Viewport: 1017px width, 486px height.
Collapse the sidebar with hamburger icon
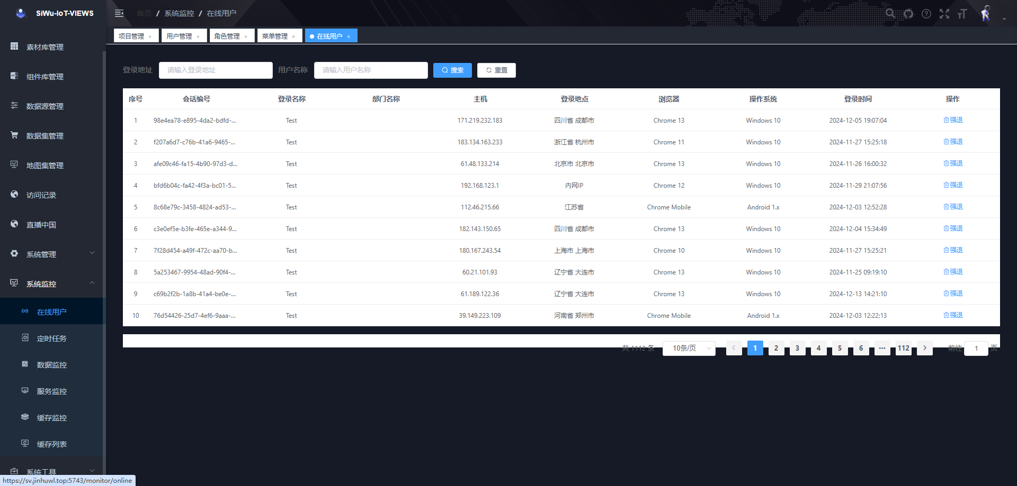pyautogui.click(x=119, y=13)
